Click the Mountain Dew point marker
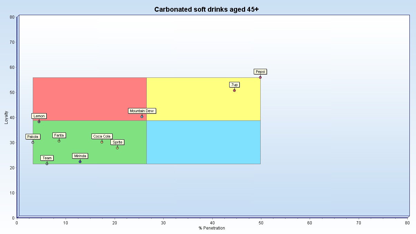The width and height of the screenshot is (416, 234). coord(142,117)
